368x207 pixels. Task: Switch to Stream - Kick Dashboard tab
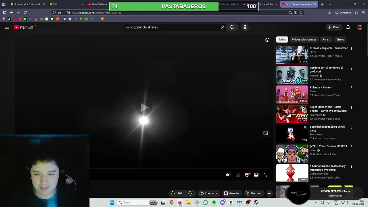pos(27,4)
